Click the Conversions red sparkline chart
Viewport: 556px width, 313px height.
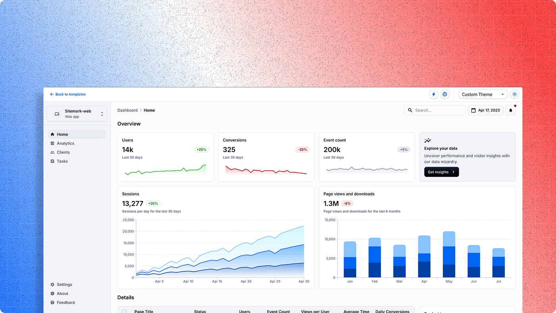[266, 170]
